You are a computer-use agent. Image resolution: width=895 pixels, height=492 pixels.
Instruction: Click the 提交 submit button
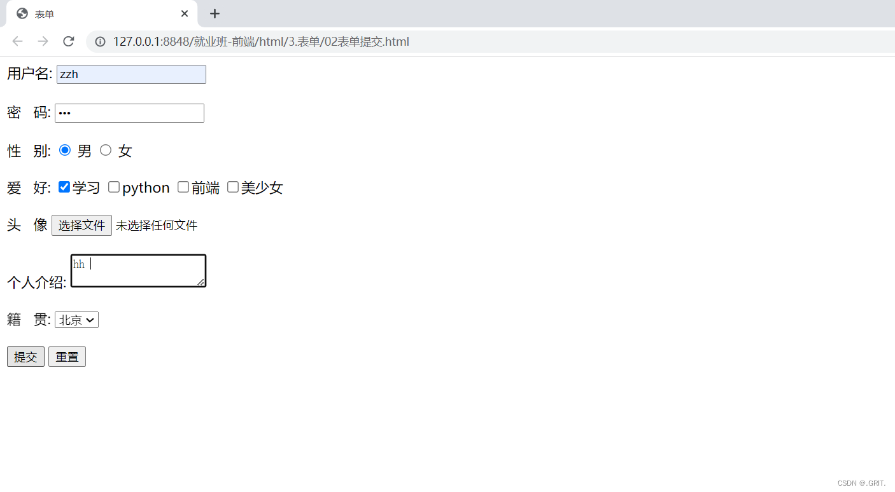coord(25,357)
